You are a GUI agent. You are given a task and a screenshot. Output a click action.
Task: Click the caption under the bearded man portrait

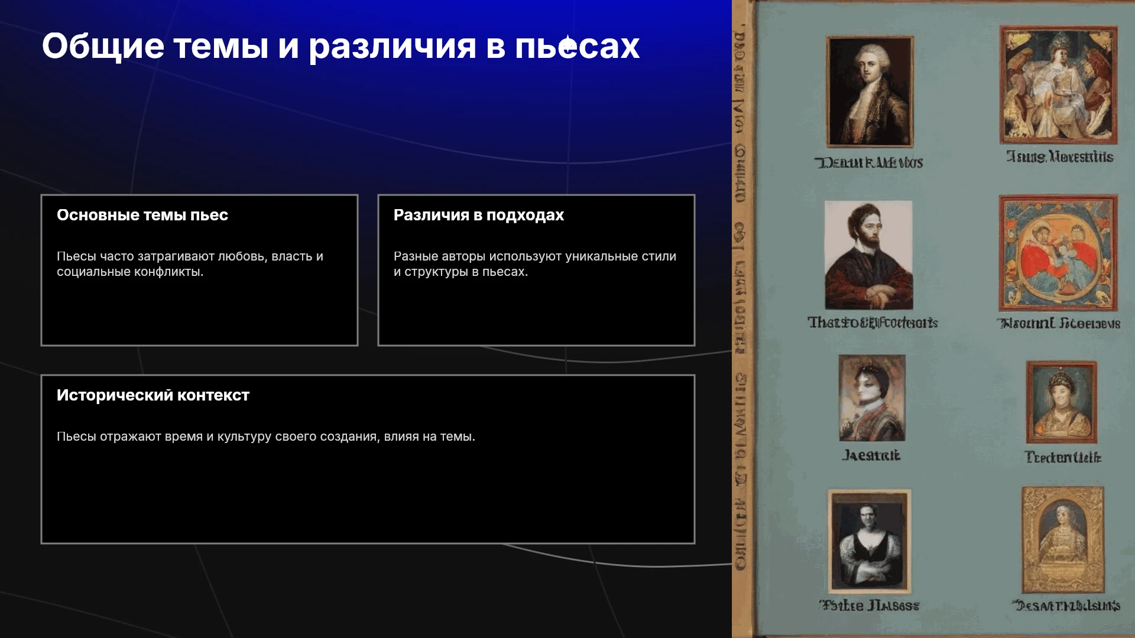tap(873, 323)
